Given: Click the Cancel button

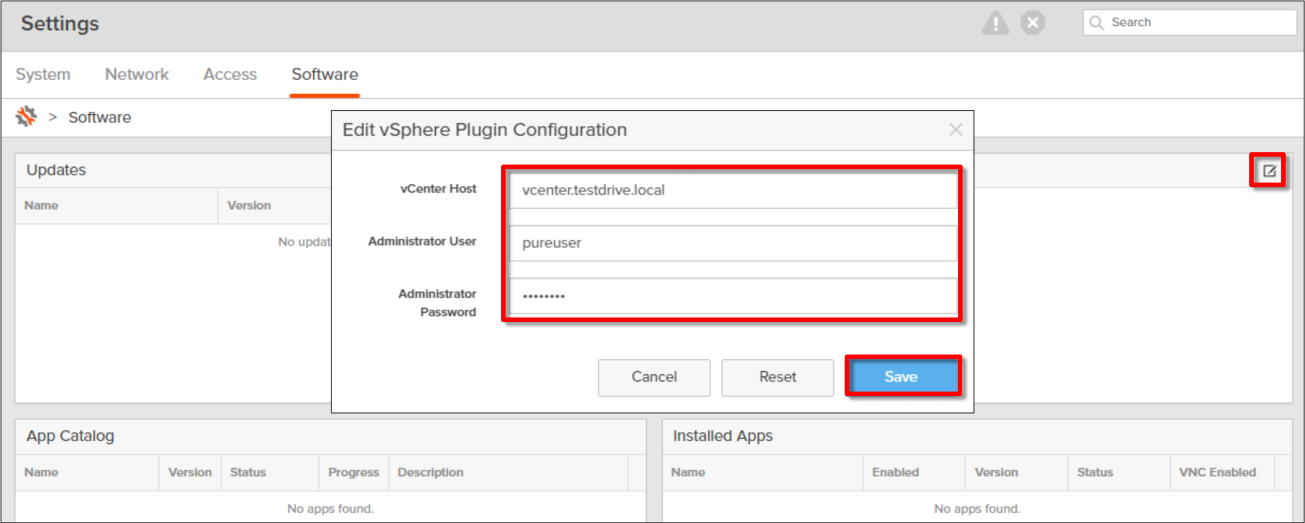Looking at the screenshot, I should 654,377.
